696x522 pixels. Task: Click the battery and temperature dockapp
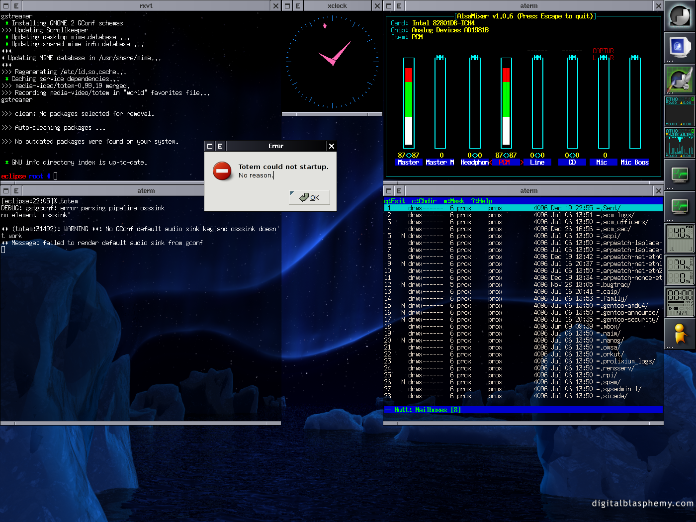[680, 302]
